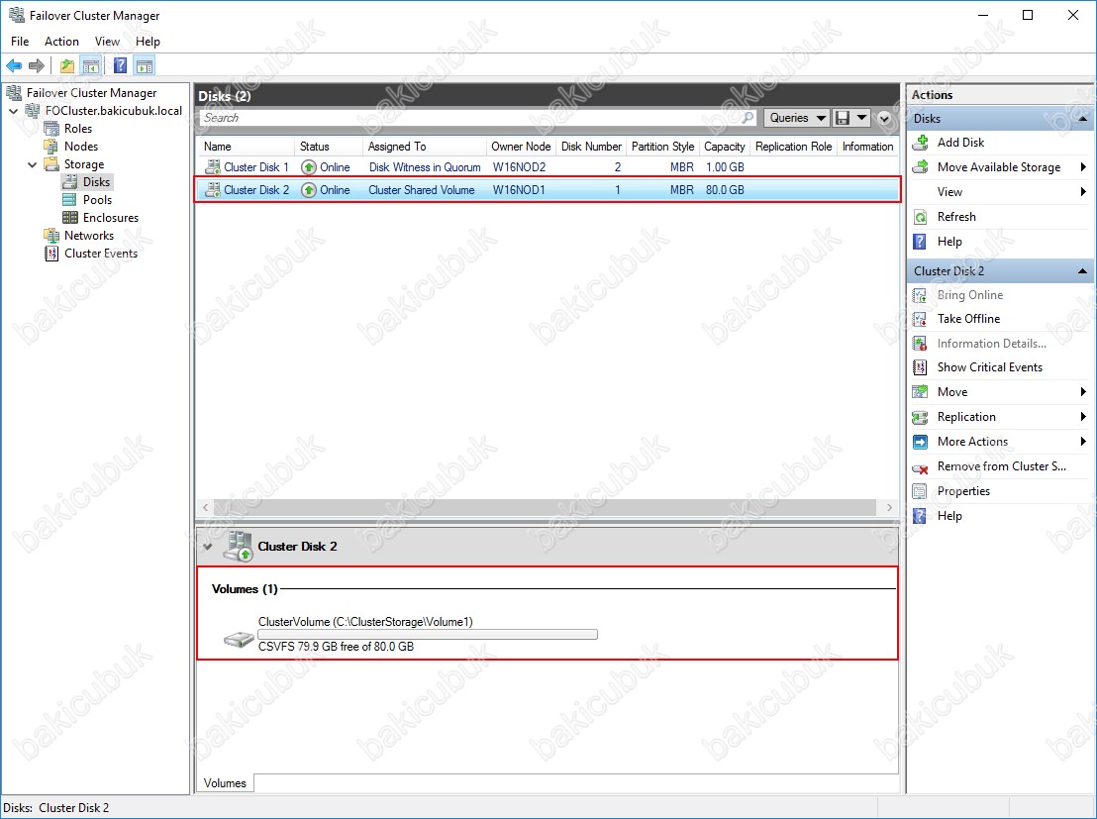Sort by the Owner Node column header

pos(521,147)
